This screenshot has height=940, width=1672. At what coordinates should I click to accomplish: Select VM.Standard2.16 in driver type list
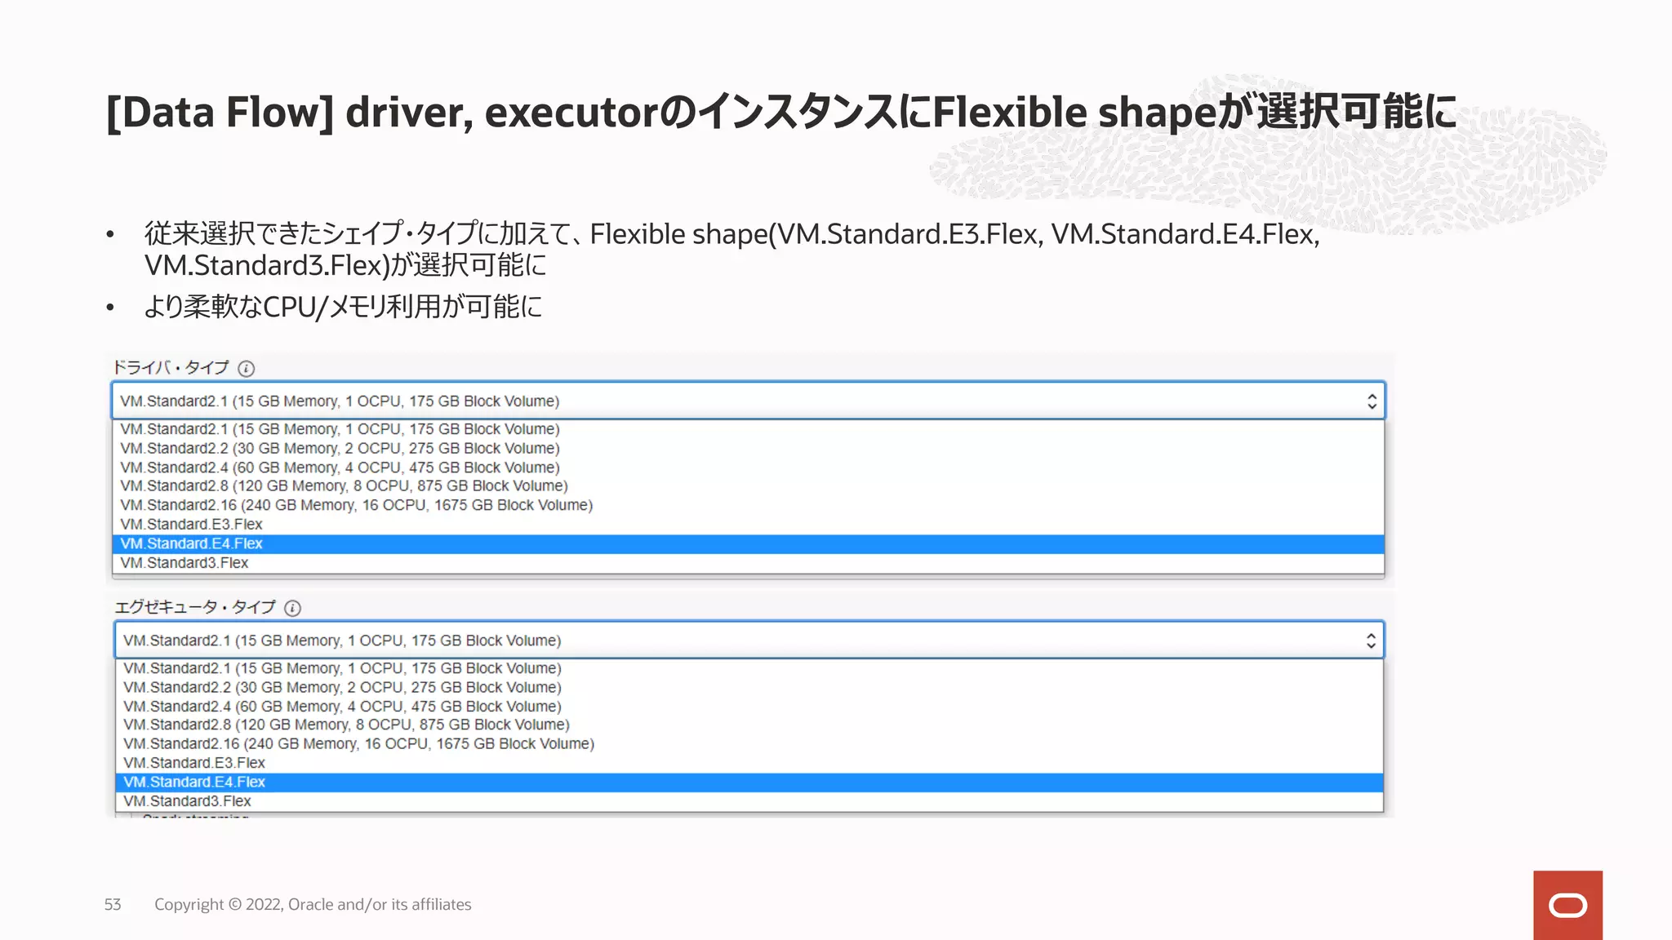[x=749, y=505]
